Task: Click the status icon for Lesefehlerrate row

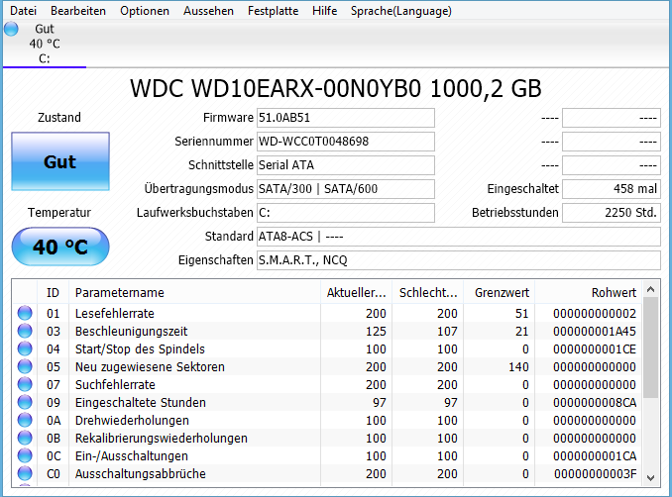Action: [x=25, y=314]
